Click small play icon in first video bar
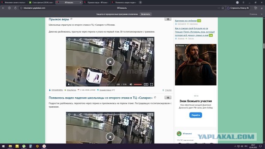The height and width of the screenshot is (149, 265). (x=69, y=84)
